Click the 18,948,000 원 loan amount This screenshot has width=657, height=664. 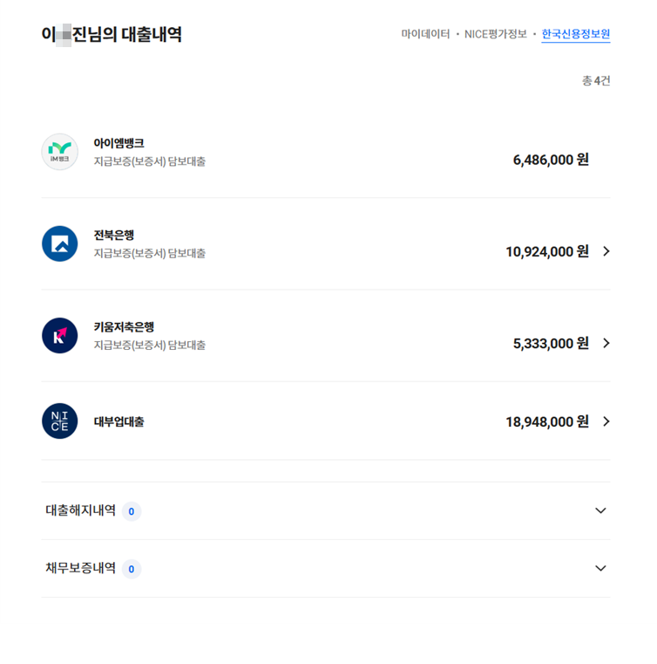[546, 421]
